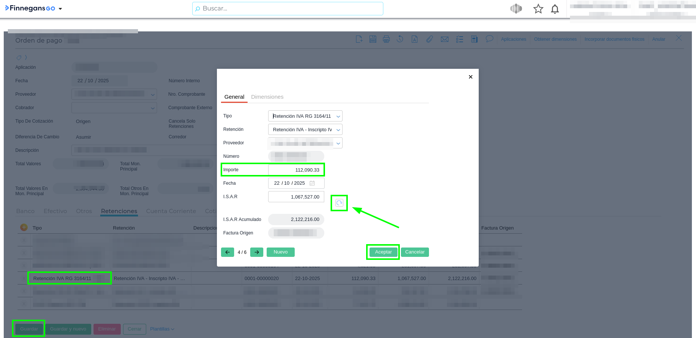Click the I.S.A.R value field
696x338 pixels.
pyautogui.click(x=296, y=197)
